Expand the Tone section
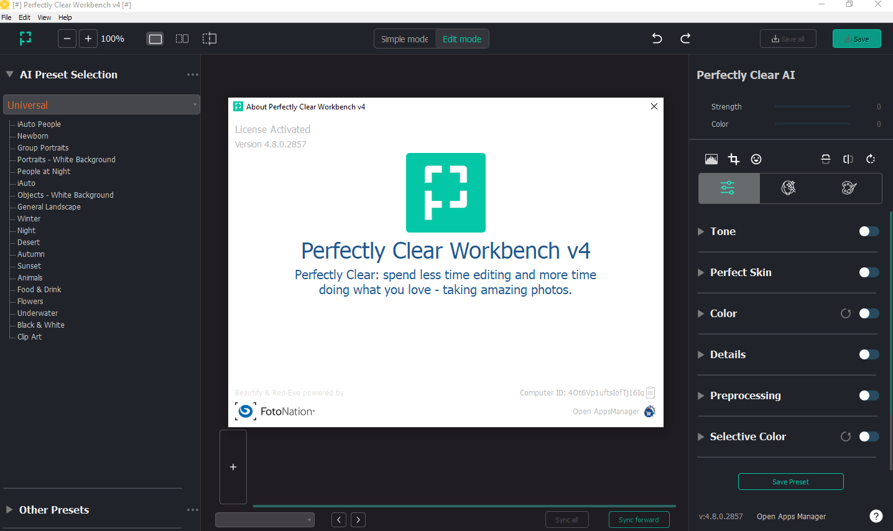 (701, 231)
